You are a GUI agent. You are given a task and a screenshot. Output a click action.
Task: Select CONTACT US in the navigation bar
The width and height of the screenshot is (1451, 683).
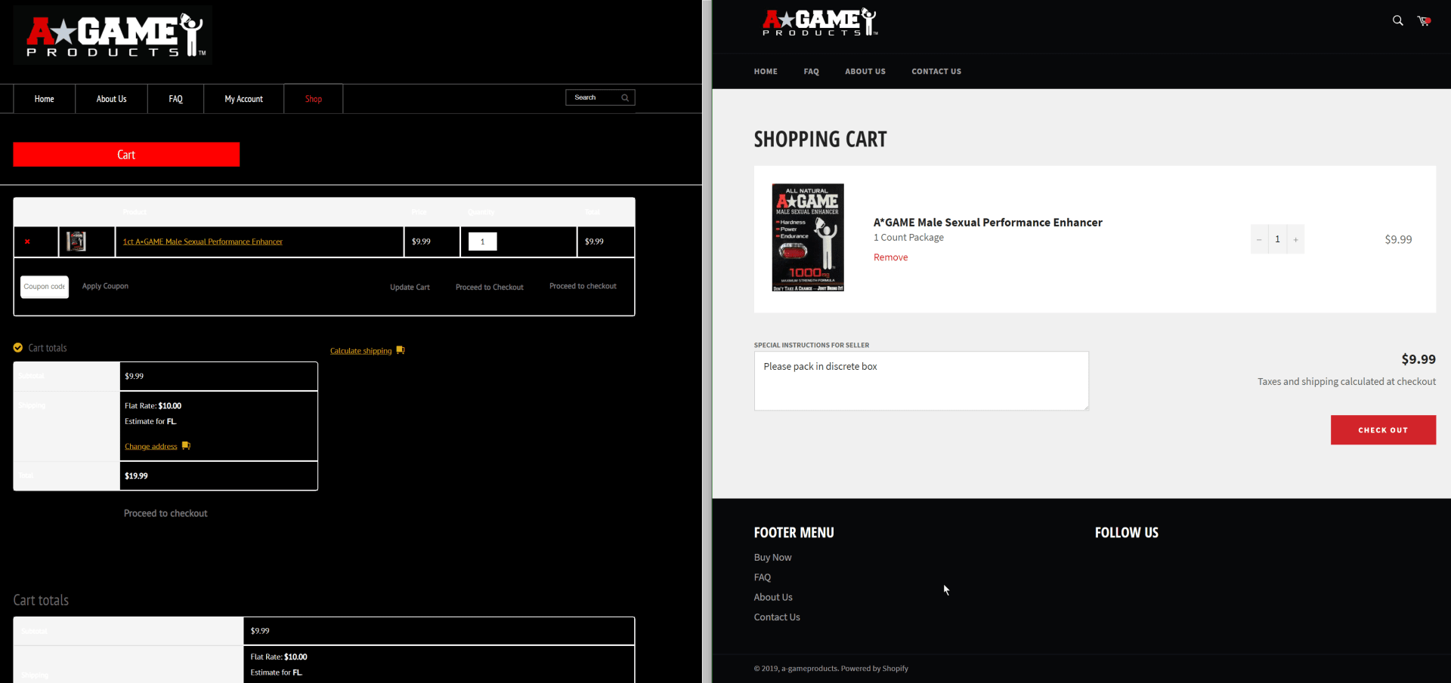[x=936, y=72]
